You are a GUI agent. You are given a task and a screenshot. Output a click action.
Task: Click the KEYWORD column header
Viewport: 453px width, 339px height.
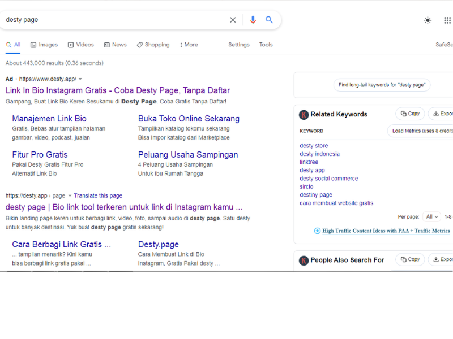[311, 131]
